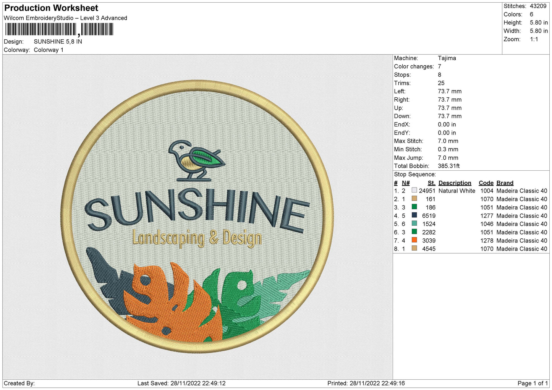Click the design name SUNSHINE 5,8 IN
Viewport: 552px width, 390px height.
tap(58, 42)
